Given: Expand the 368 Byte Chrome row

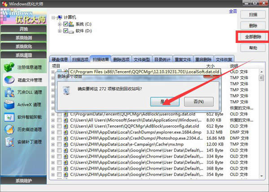Looking at the screenshot, I should (x=53, y=169).
